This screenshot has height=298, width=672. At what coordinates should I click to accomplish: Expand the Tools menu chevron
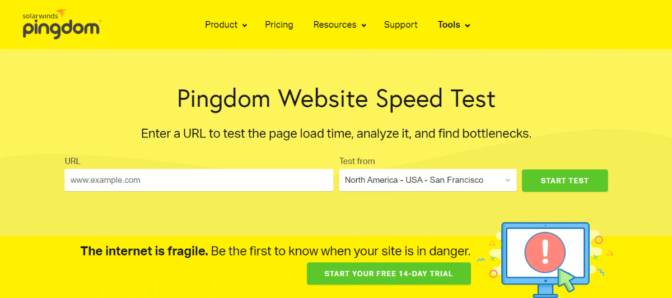468,26
